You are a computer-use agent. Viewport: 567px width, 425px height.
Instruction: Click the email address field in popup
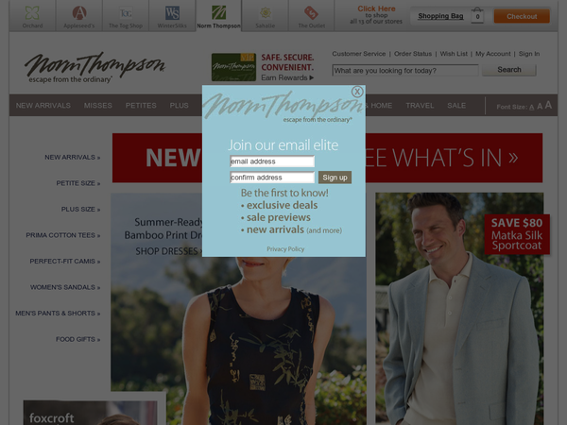(x=272, y=161)
